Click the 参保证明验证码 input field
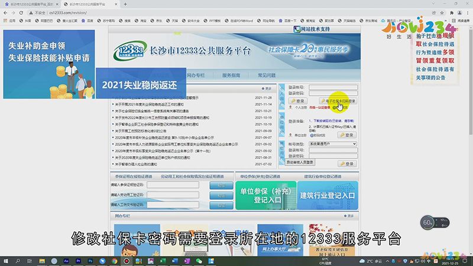This screenshot has width=473, height=266. [x=173, y=184]
